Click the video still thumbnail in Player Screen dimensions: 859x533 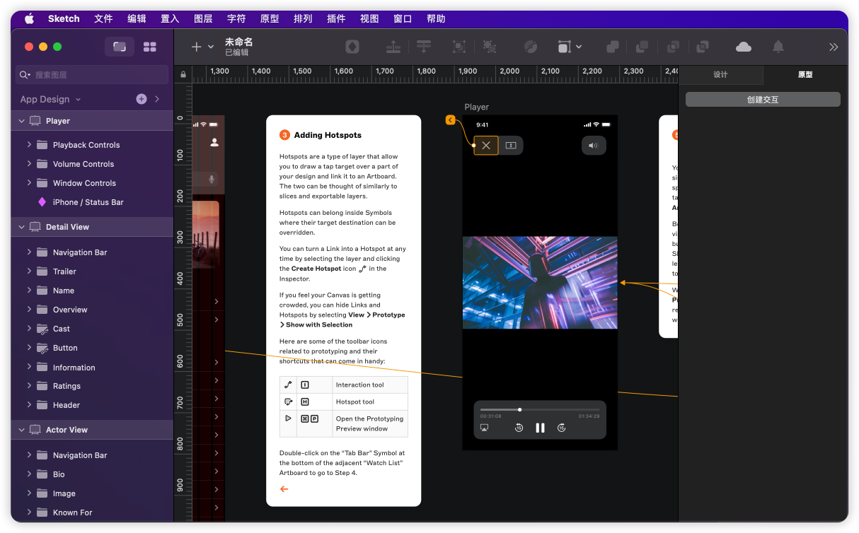[540, 283]
